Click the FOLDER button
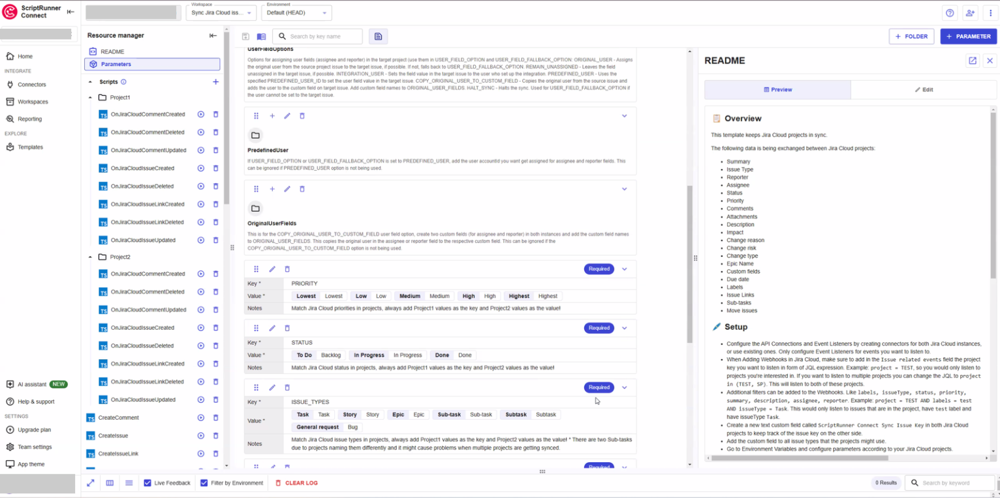This screenshot has width=1000, height=498. (911, 37)
